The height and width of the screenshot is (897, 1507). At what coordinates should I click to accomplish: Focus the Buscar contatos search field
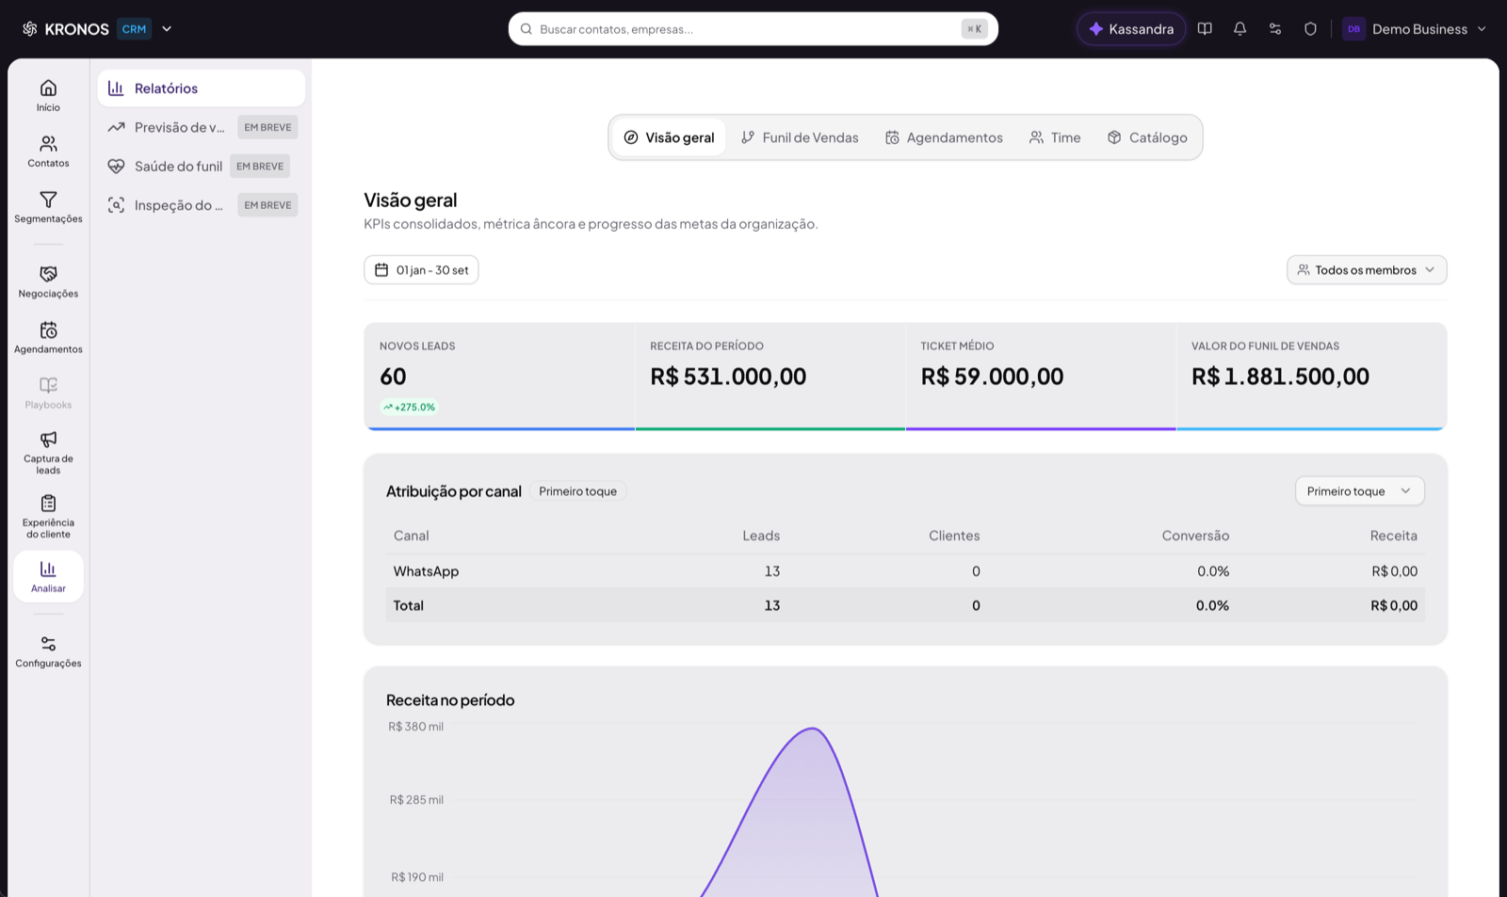tap(753, 29)
